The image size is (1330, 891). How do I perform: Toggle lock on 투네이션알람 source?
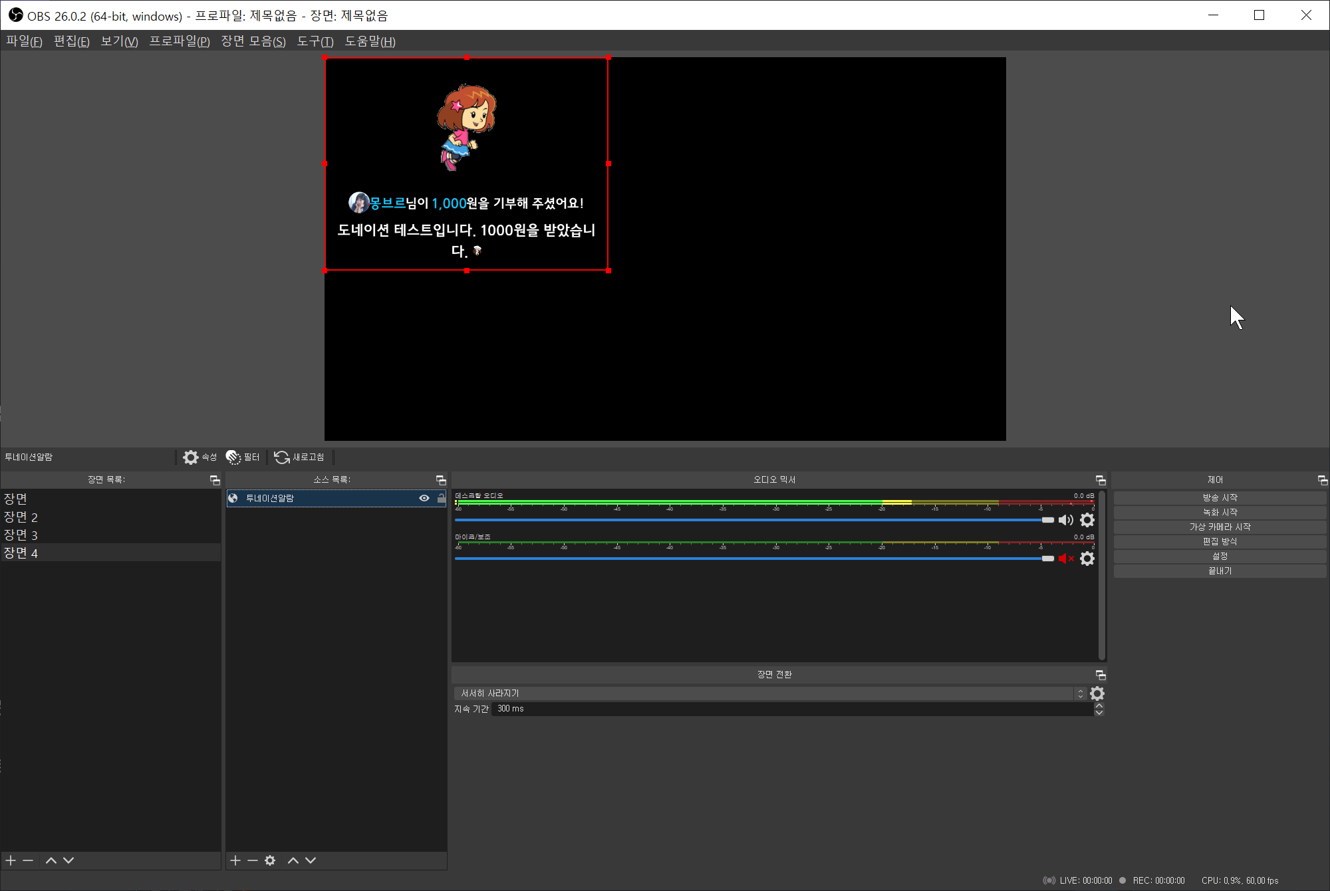pos(441,498)
